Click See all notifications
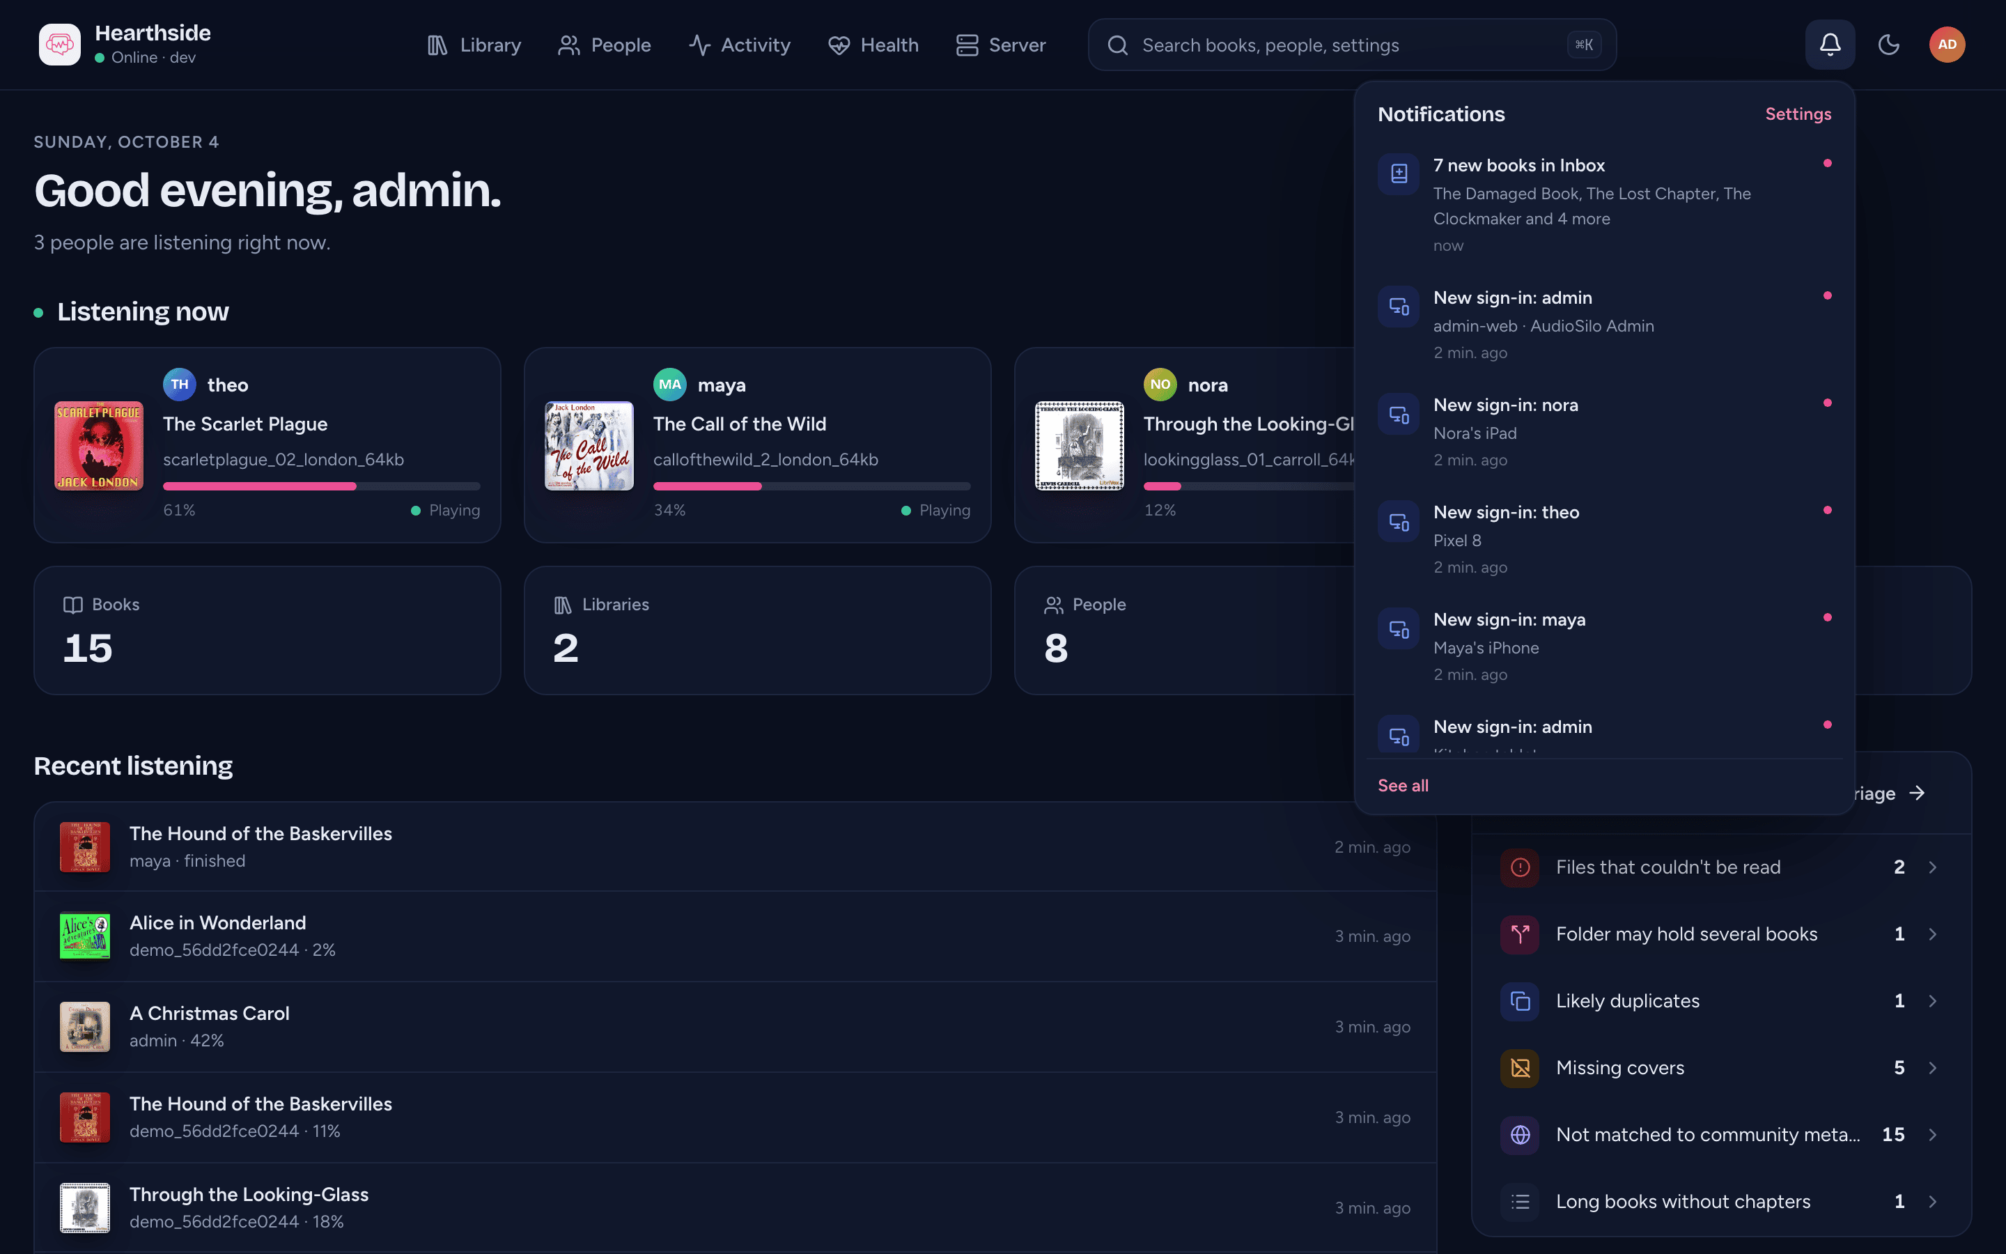This screenshot has height=1254, width=2006. click(x=1403, y=785)
